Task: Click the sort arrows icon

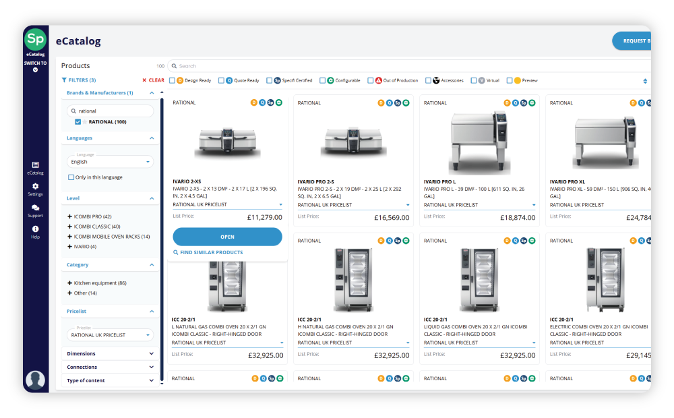Action: [645, 81]
